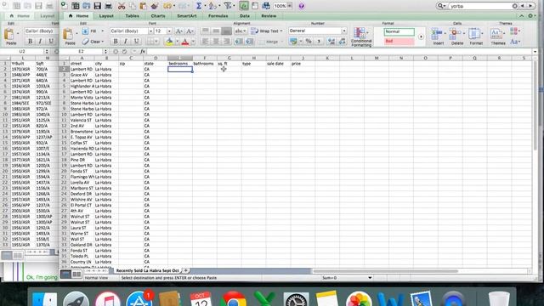This screenshot has height=306, width=544.
Task: Click the Save floppy disk icon
Action: [x=98, y=6]
